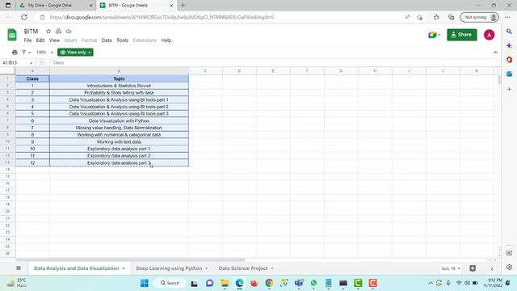Open the View only mode dropdown
Viewport: 517px width, 291px height.
click(x=75, y=52)
